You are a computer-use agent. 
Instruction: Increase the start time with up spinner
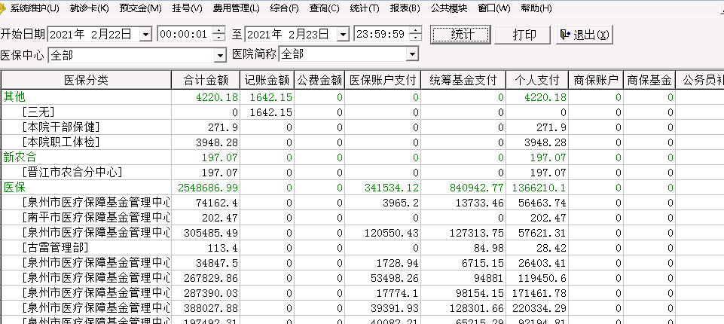click(219, 31)
